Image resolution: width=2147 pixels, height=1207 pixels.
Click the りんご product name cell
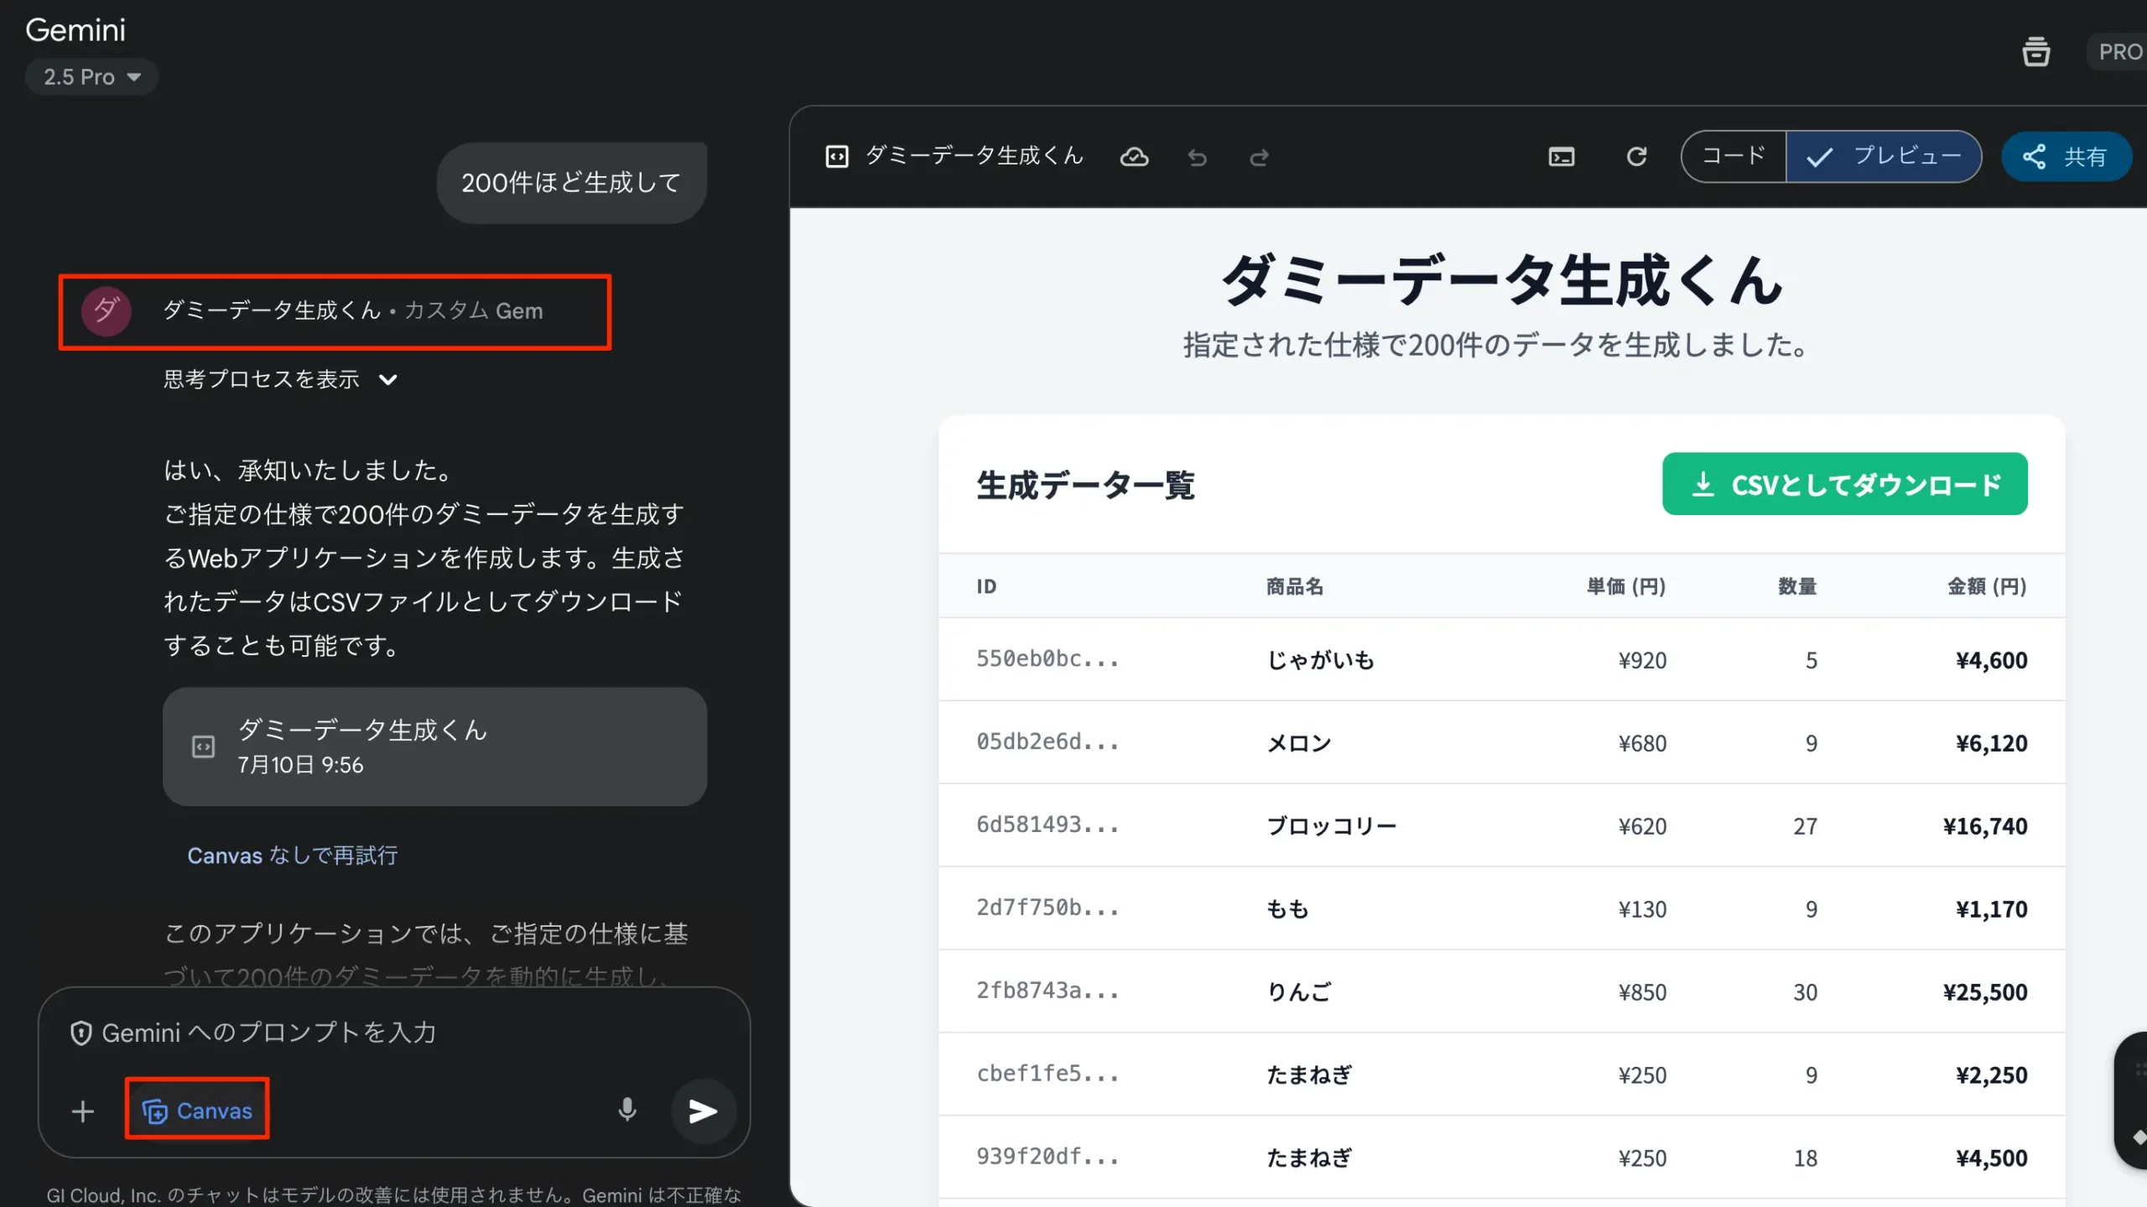coord(1298,992)
